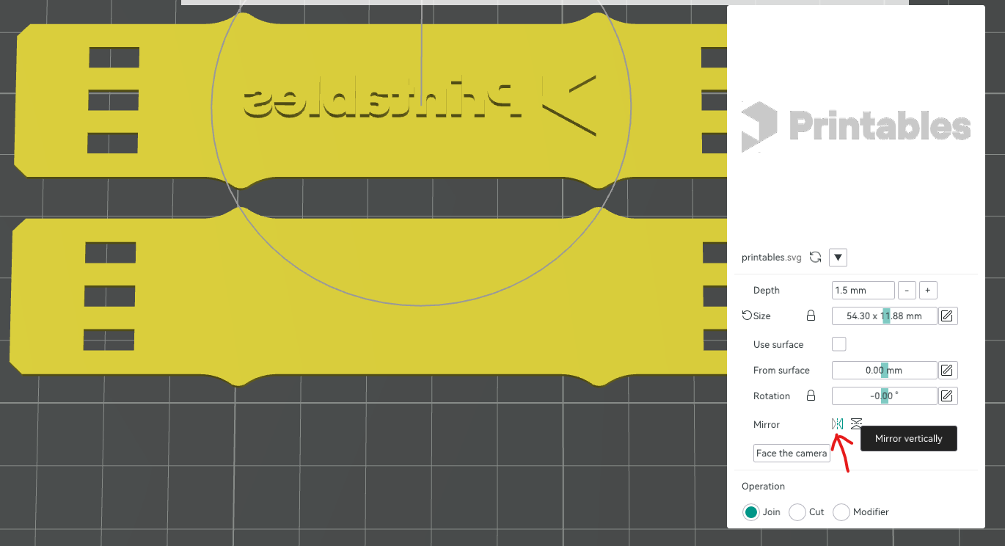Edit Rotation value with pencil icon
Screen dimensions: 1005x546
(947, 396)
